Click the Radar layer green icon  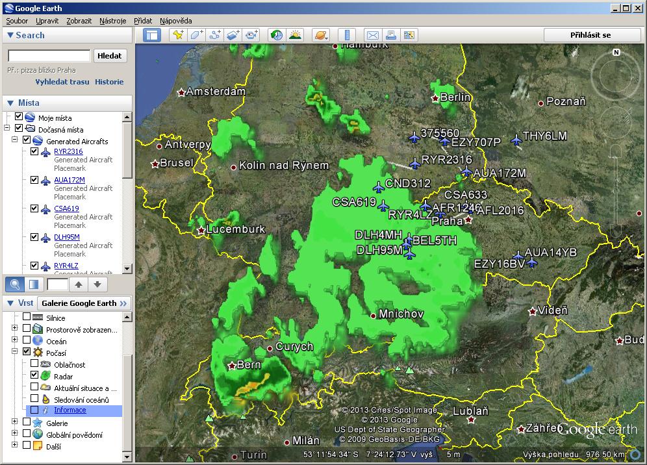coord(45,376)
